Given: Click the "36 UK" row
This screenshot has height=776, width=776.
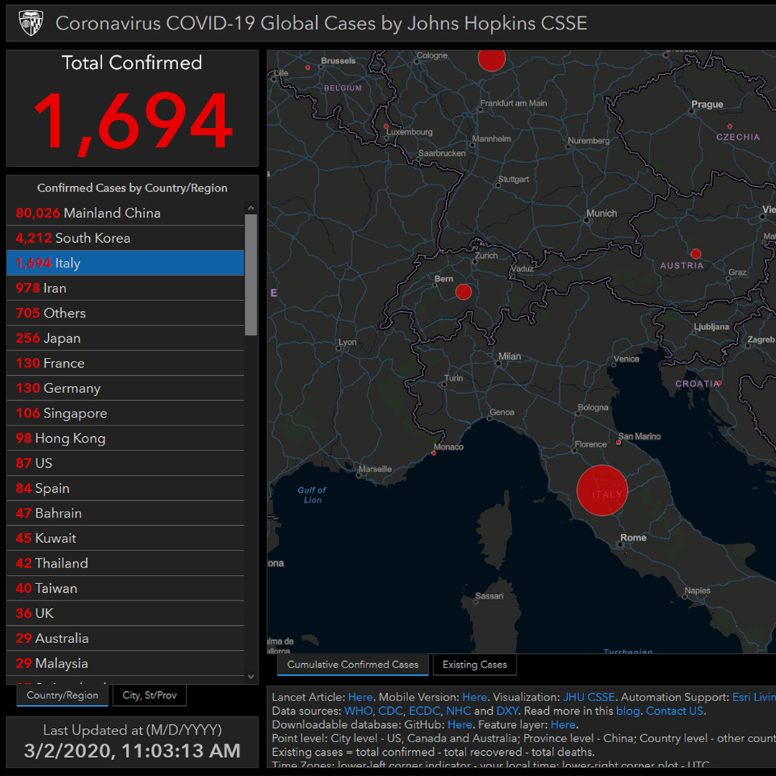Looking at the screenshot, I should (x=125, y=613).
